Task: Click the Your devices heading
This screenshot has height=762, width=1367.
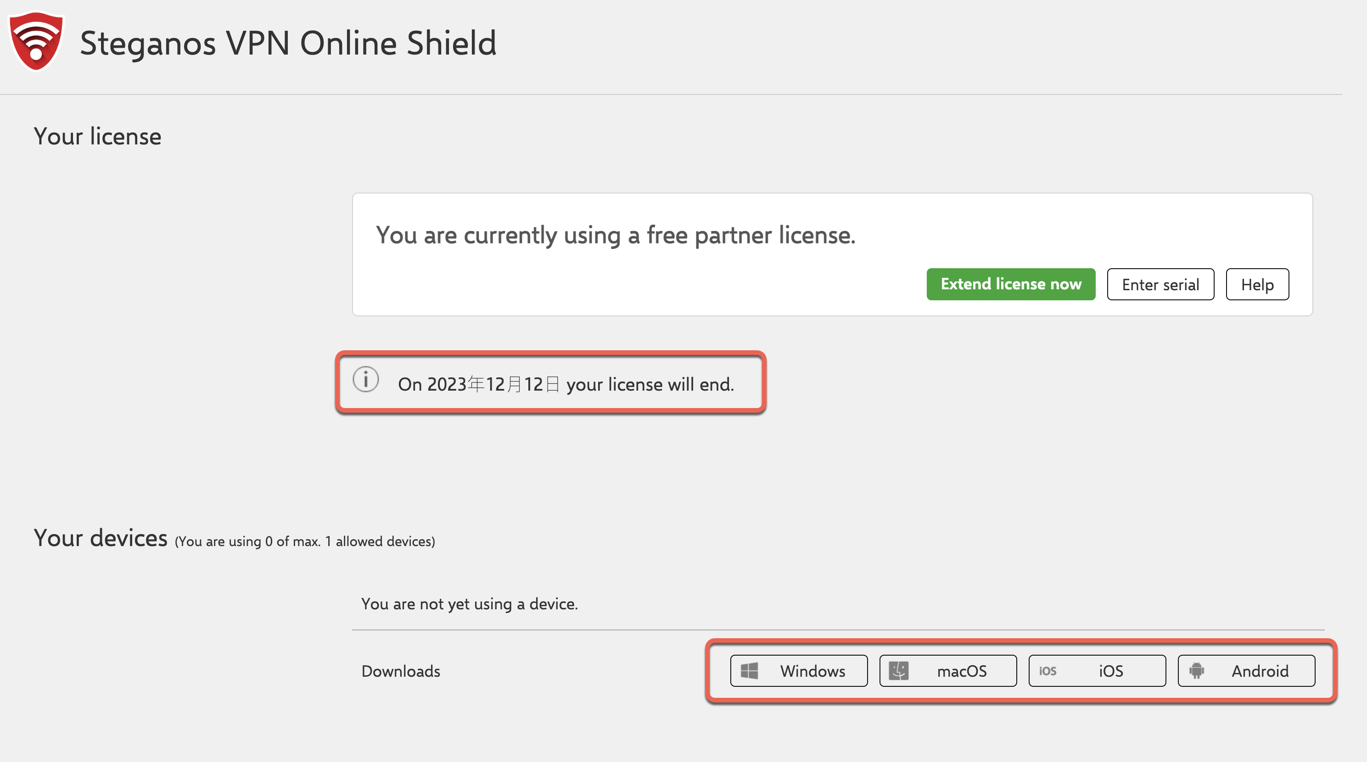Action: pyautogui.click(x=101, y=538)
